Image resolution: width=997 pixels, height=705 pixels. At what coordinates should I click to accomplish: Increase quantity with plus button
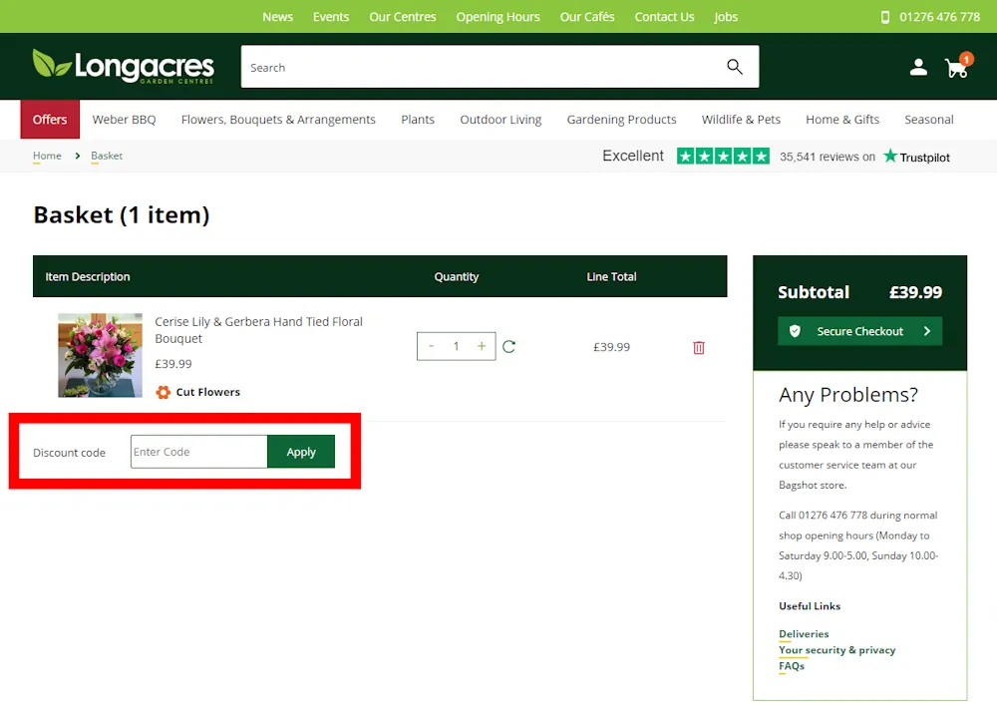(x=482, y=346)
